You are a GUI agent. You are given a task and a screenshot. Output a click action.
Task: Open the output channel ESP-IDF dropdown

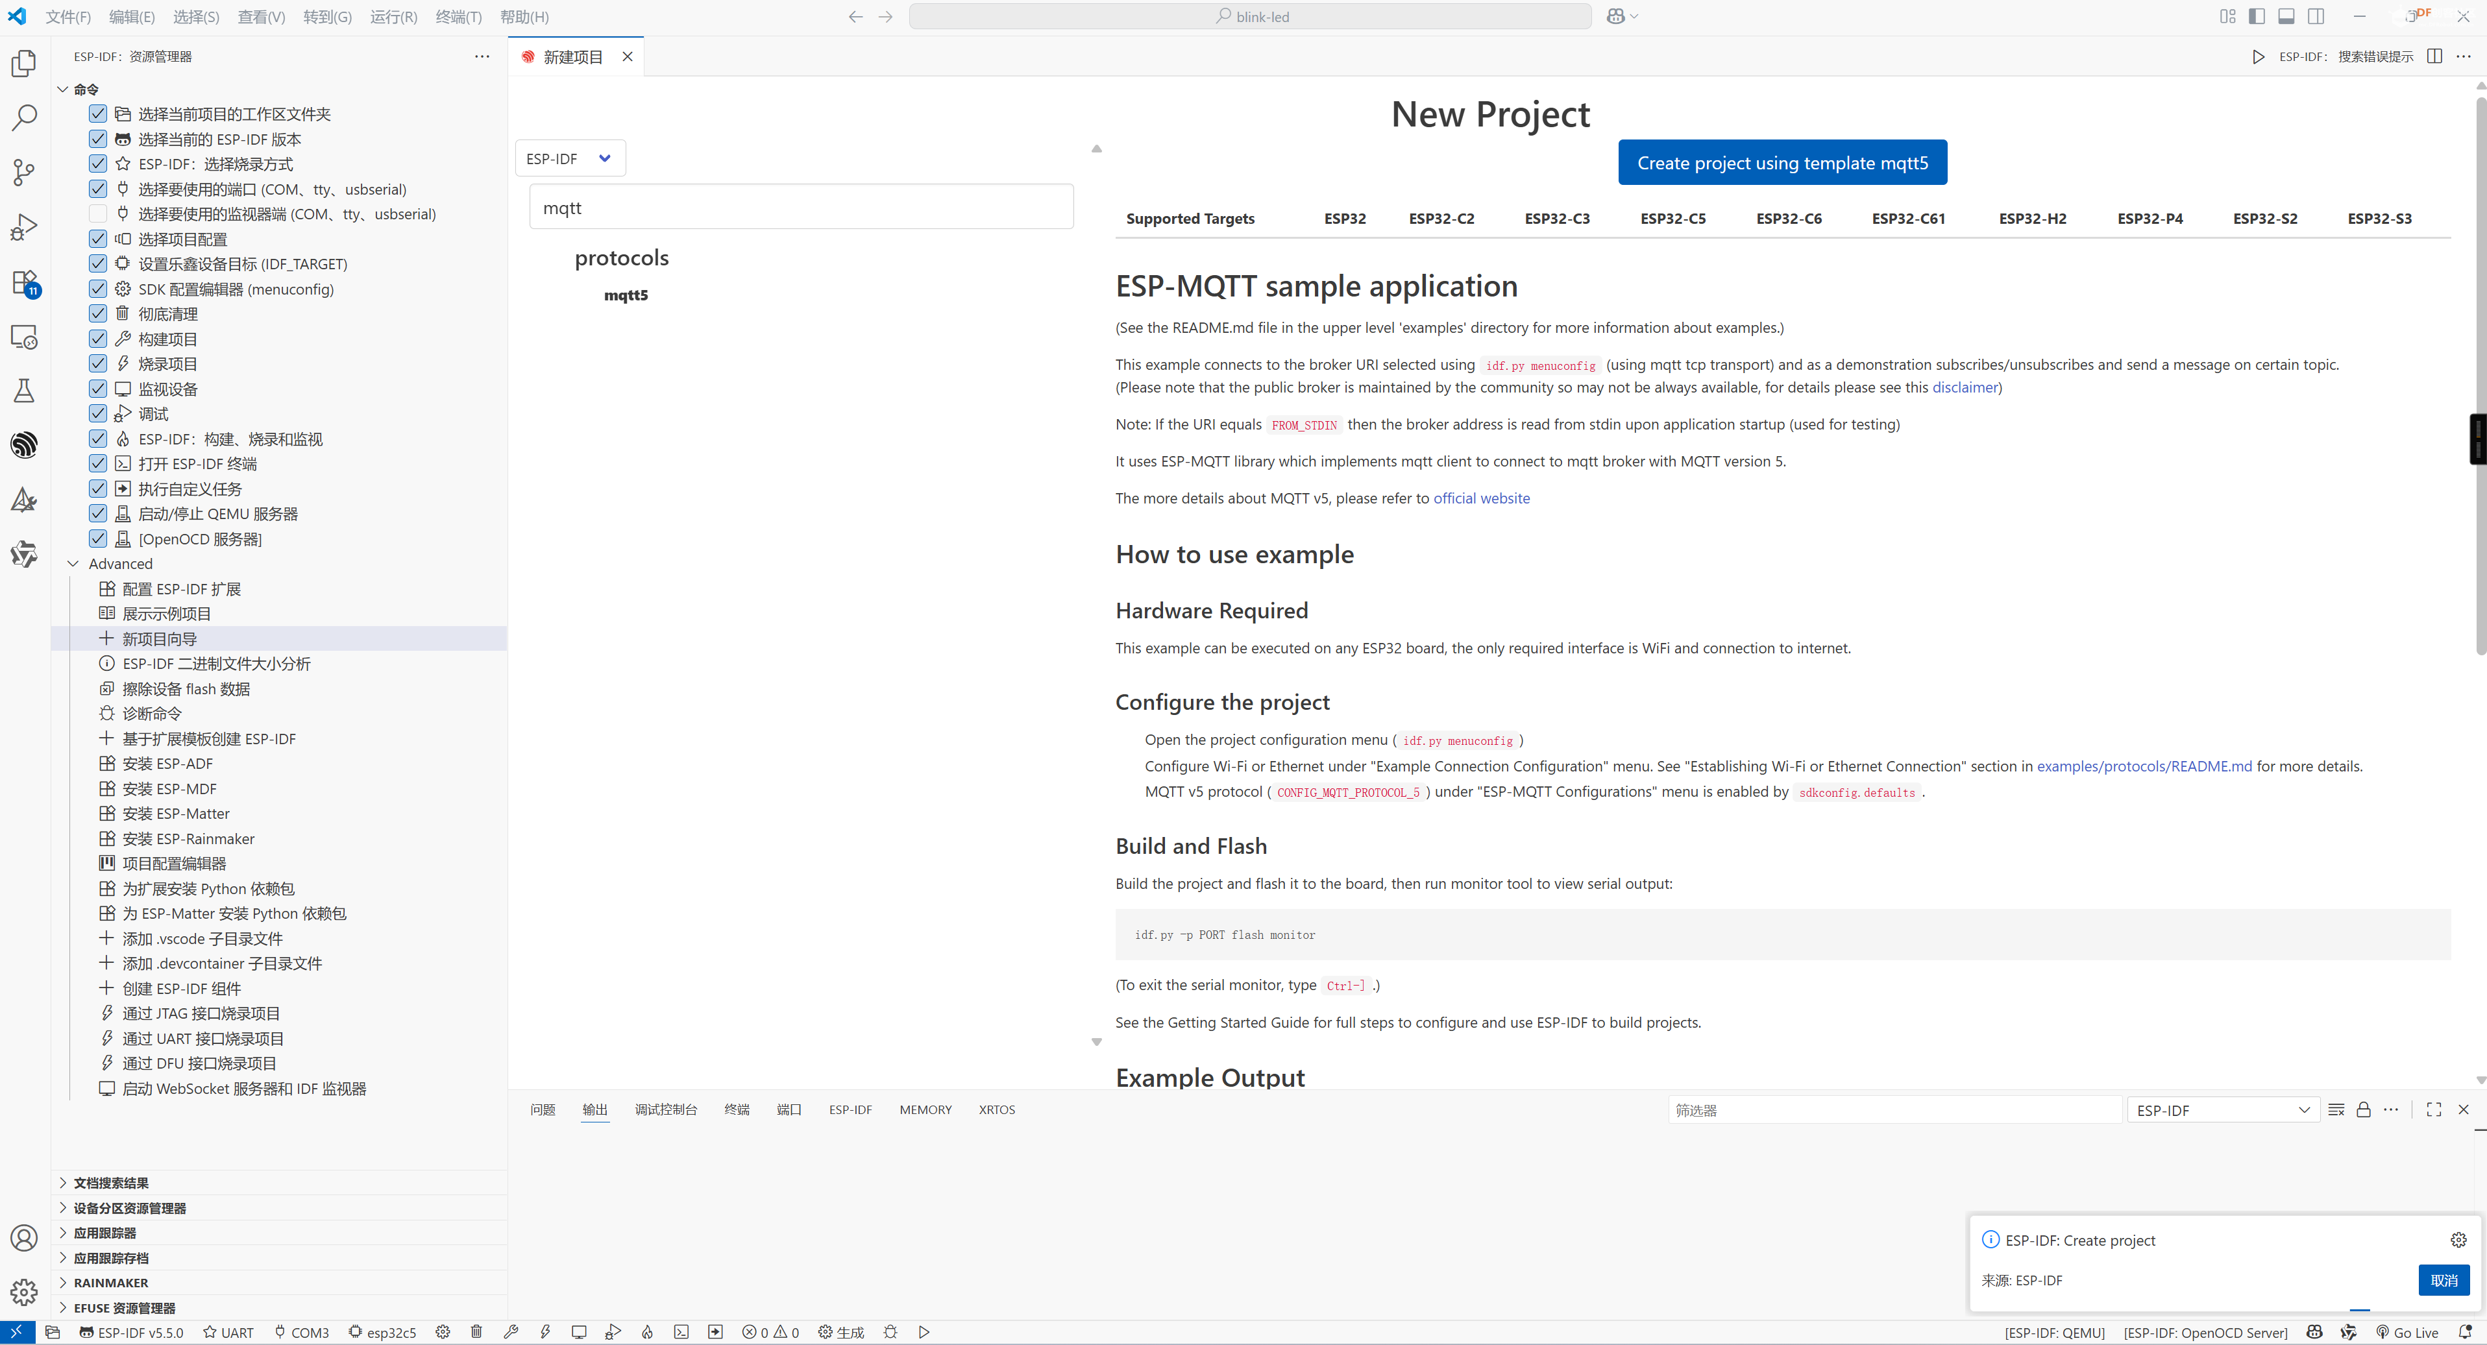point(2222,1111)
